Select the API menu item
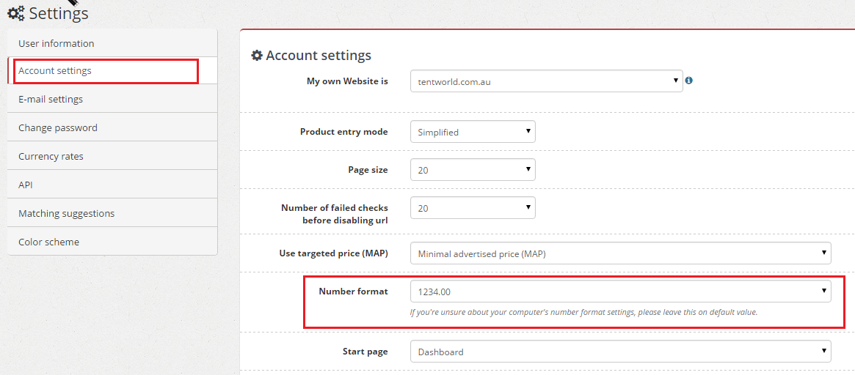Viewport: 855px width, 375px height. (x=112, y=185)
